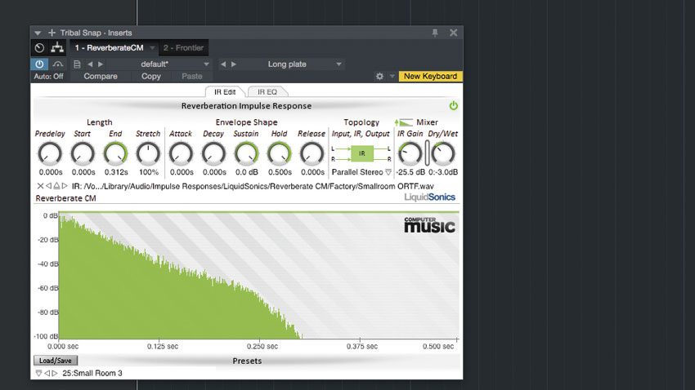Click the IR Gain value -25.5 dB
Screen dimensions: 695x390
[410, 172]
